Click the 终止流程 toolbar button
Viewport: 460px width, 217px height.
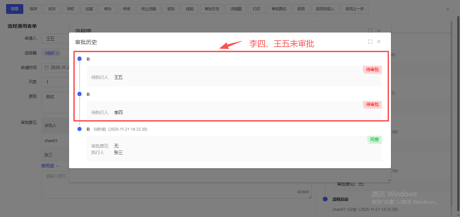tap(148, 9)
